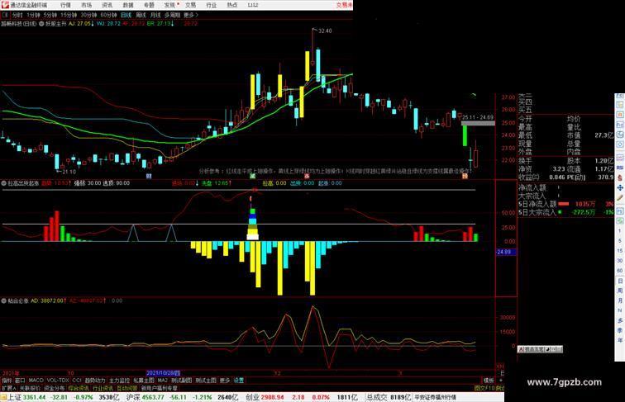Open the 模板 template button
Image resolution: width=625 pixels, height=402 pixels.
488,381
